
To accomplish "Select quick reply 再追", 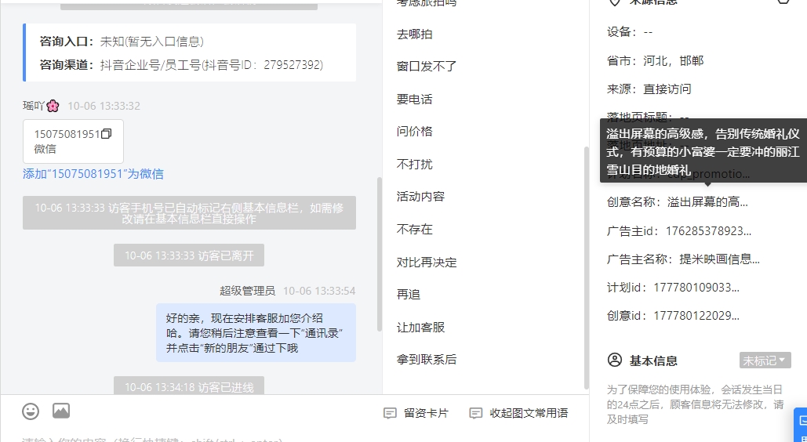I will (x=409, y=295).
